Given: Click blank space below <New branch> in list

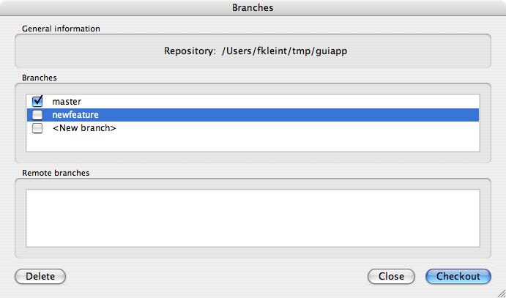Looking at the screenshot, I should [x=253, y=143].
